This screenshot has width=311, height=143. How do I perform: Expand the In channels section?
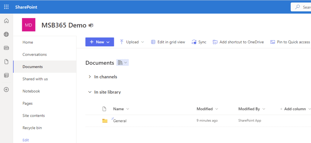pyautogui.click(x=90, y=77)
